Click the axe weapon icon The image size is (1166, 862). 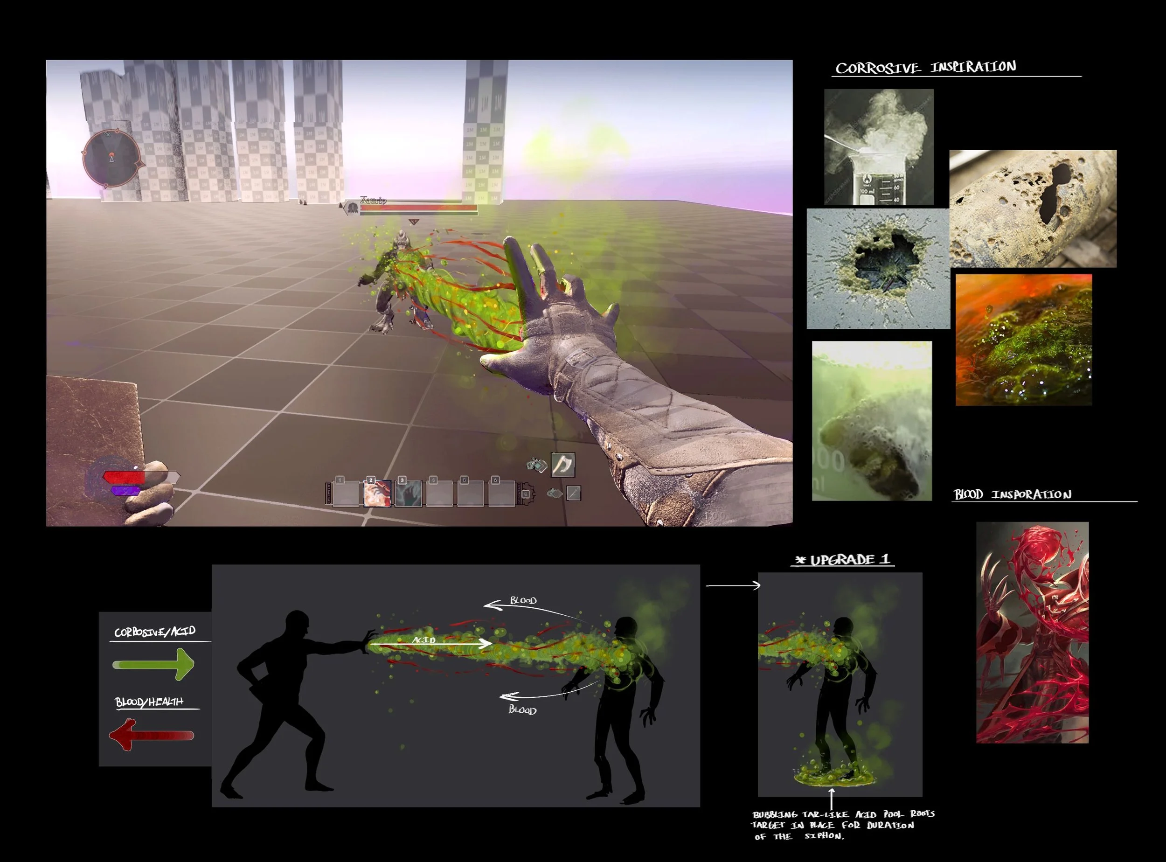click(x=563, y=465)
